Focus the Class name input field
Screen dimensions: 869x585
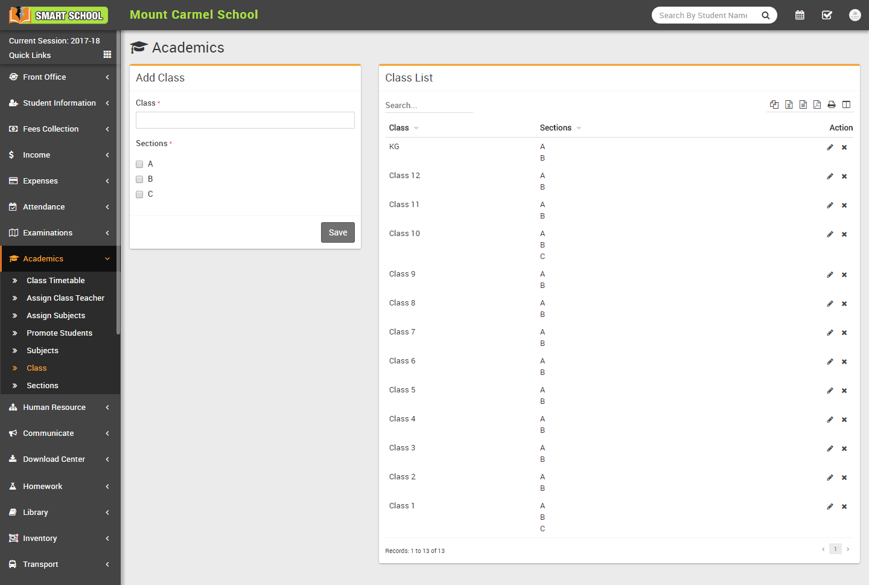click(x=245, y=120)
